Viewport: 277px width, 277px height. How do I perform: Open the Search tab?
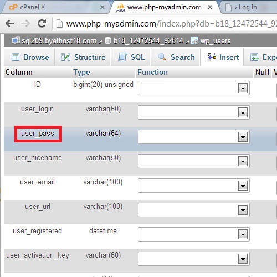[176, 57]
